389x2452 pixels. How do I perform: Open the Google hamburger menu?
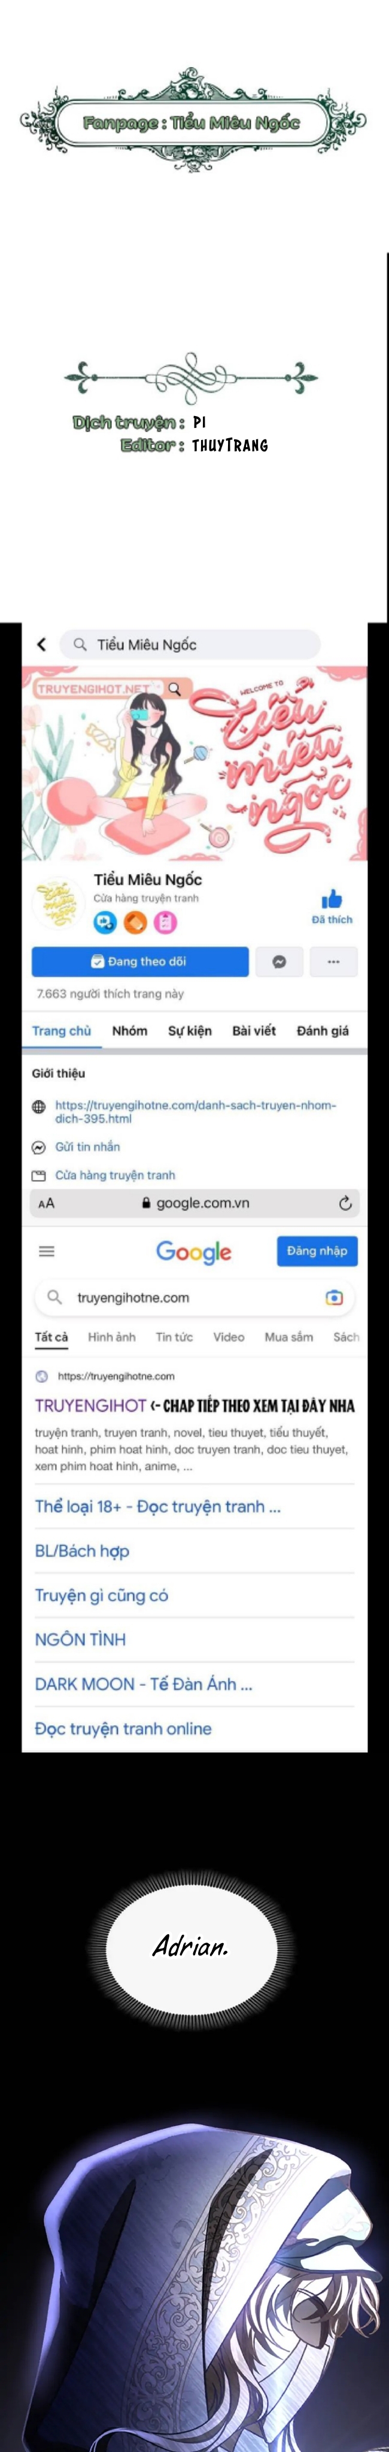[47, 1252]
